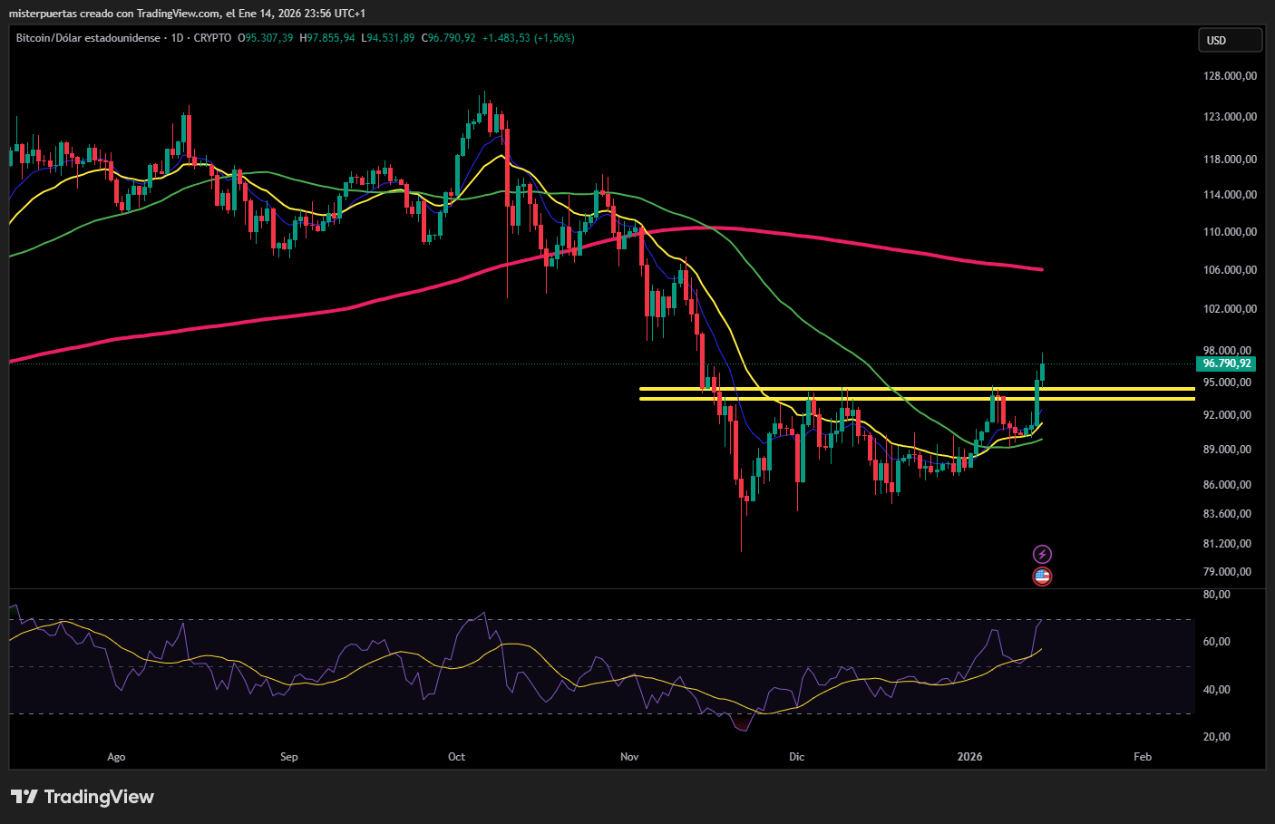
Task: Click the 92.000,00 price axis label
Action: point(1227,415)
